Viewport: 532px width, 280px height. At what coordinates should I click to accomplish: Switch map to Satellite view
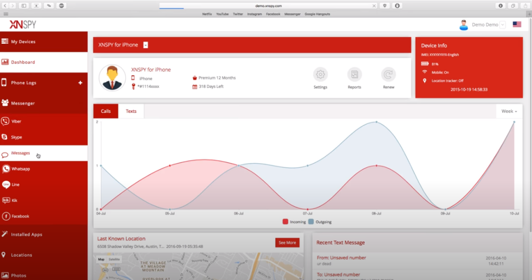pos(114,260)
